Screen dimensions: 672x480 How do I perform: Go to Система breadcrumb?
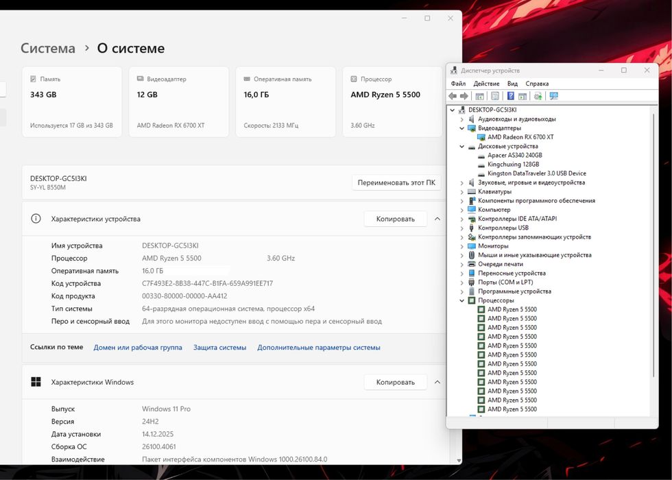(47, 48)
